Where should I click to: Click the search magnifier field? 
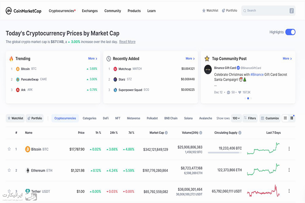click(268, 11)
